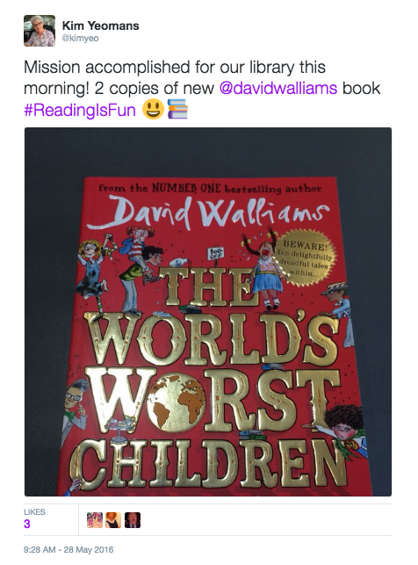Show the list of 3 likes

coord(27,524)
